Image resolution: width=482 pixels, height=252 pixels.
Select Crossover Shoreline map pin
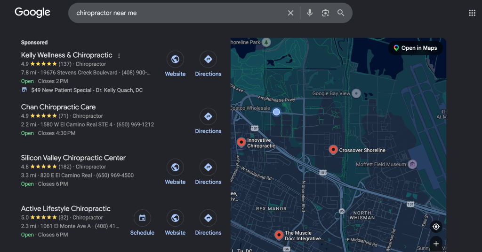pyautogui.click(x=333, y=150)
